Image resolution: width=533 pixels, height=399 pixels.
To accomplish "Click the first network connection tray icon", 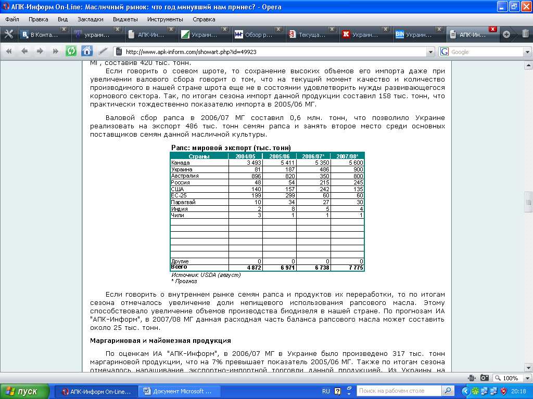I will [485, 391].
